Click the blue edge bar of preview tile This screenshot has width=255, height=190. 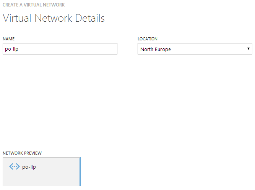(x=80, y=172)
